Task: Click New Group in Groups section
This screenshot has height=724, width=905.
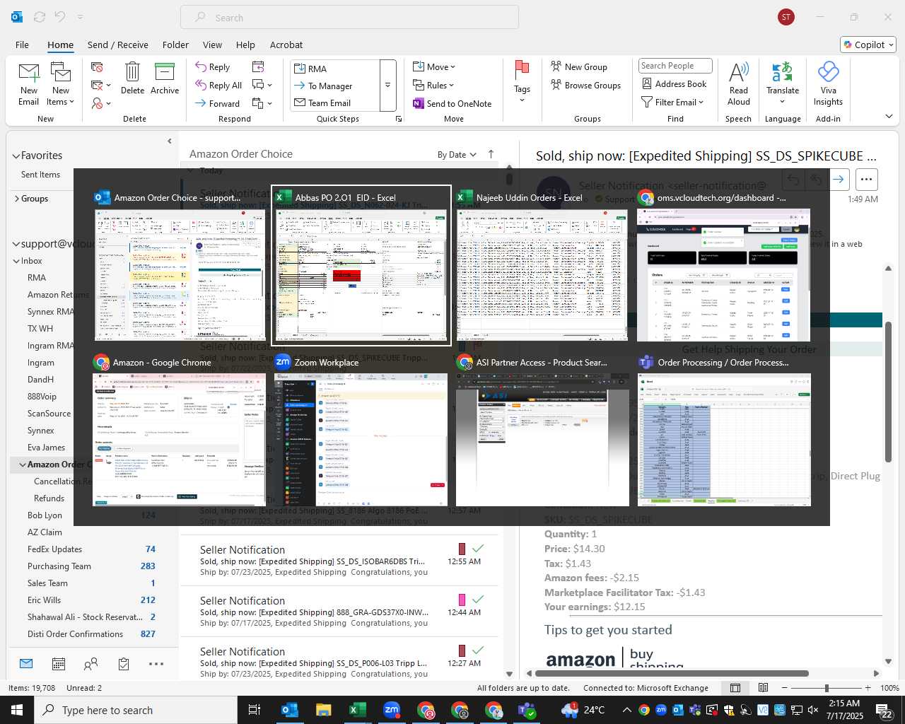Action: [579, 66]
